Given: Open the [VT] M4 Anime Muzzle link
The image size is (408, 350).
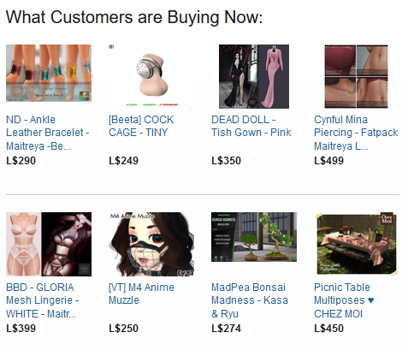Looking at the screenshot, I should [x=141, y=294].
